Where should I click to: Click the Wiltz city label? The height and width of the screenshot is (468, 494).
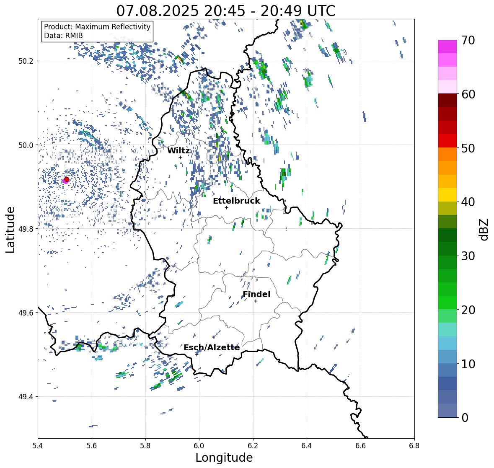178,150
